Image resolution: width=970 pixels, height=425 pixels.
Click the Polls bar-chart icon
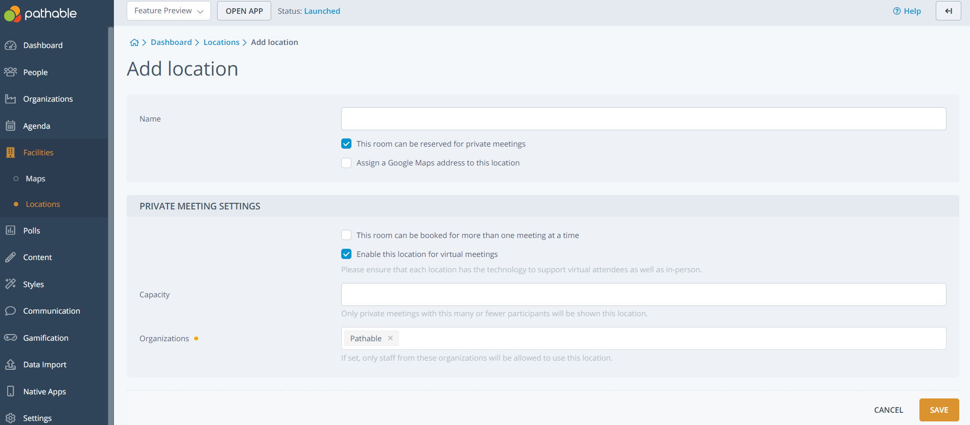pos(10,230)
